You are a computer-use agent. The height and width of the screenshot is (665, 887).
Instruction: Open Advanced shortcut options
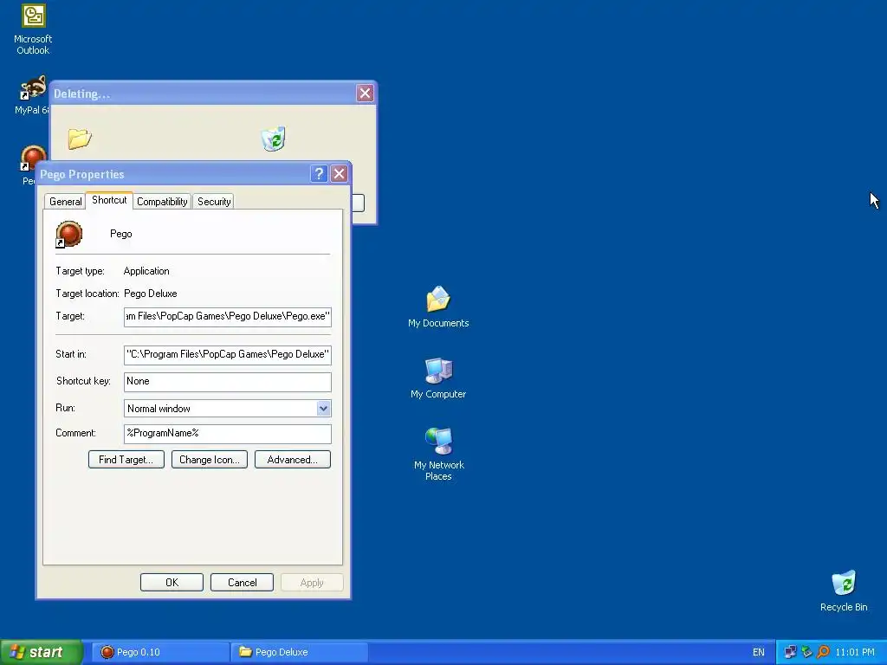[293, 460]
